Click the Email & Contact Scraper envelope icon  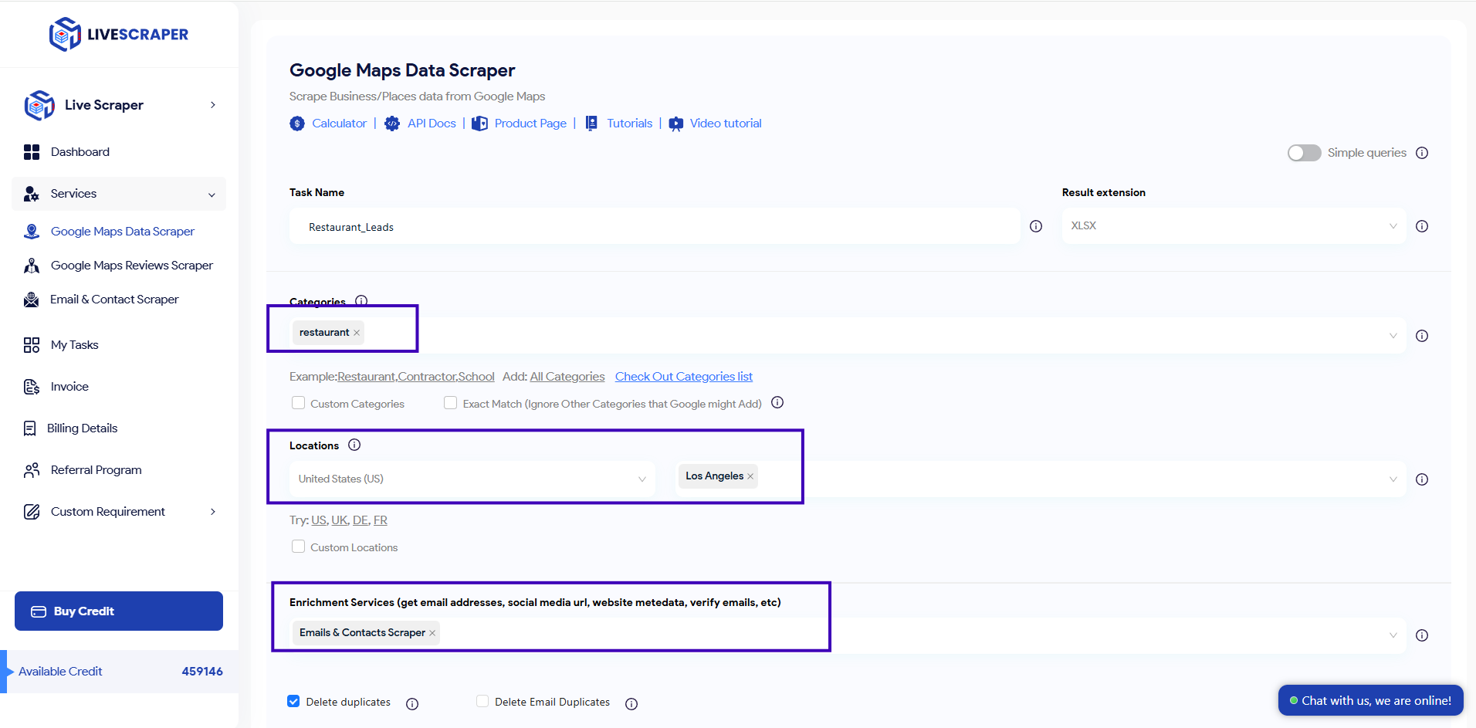tap(31, 300)
